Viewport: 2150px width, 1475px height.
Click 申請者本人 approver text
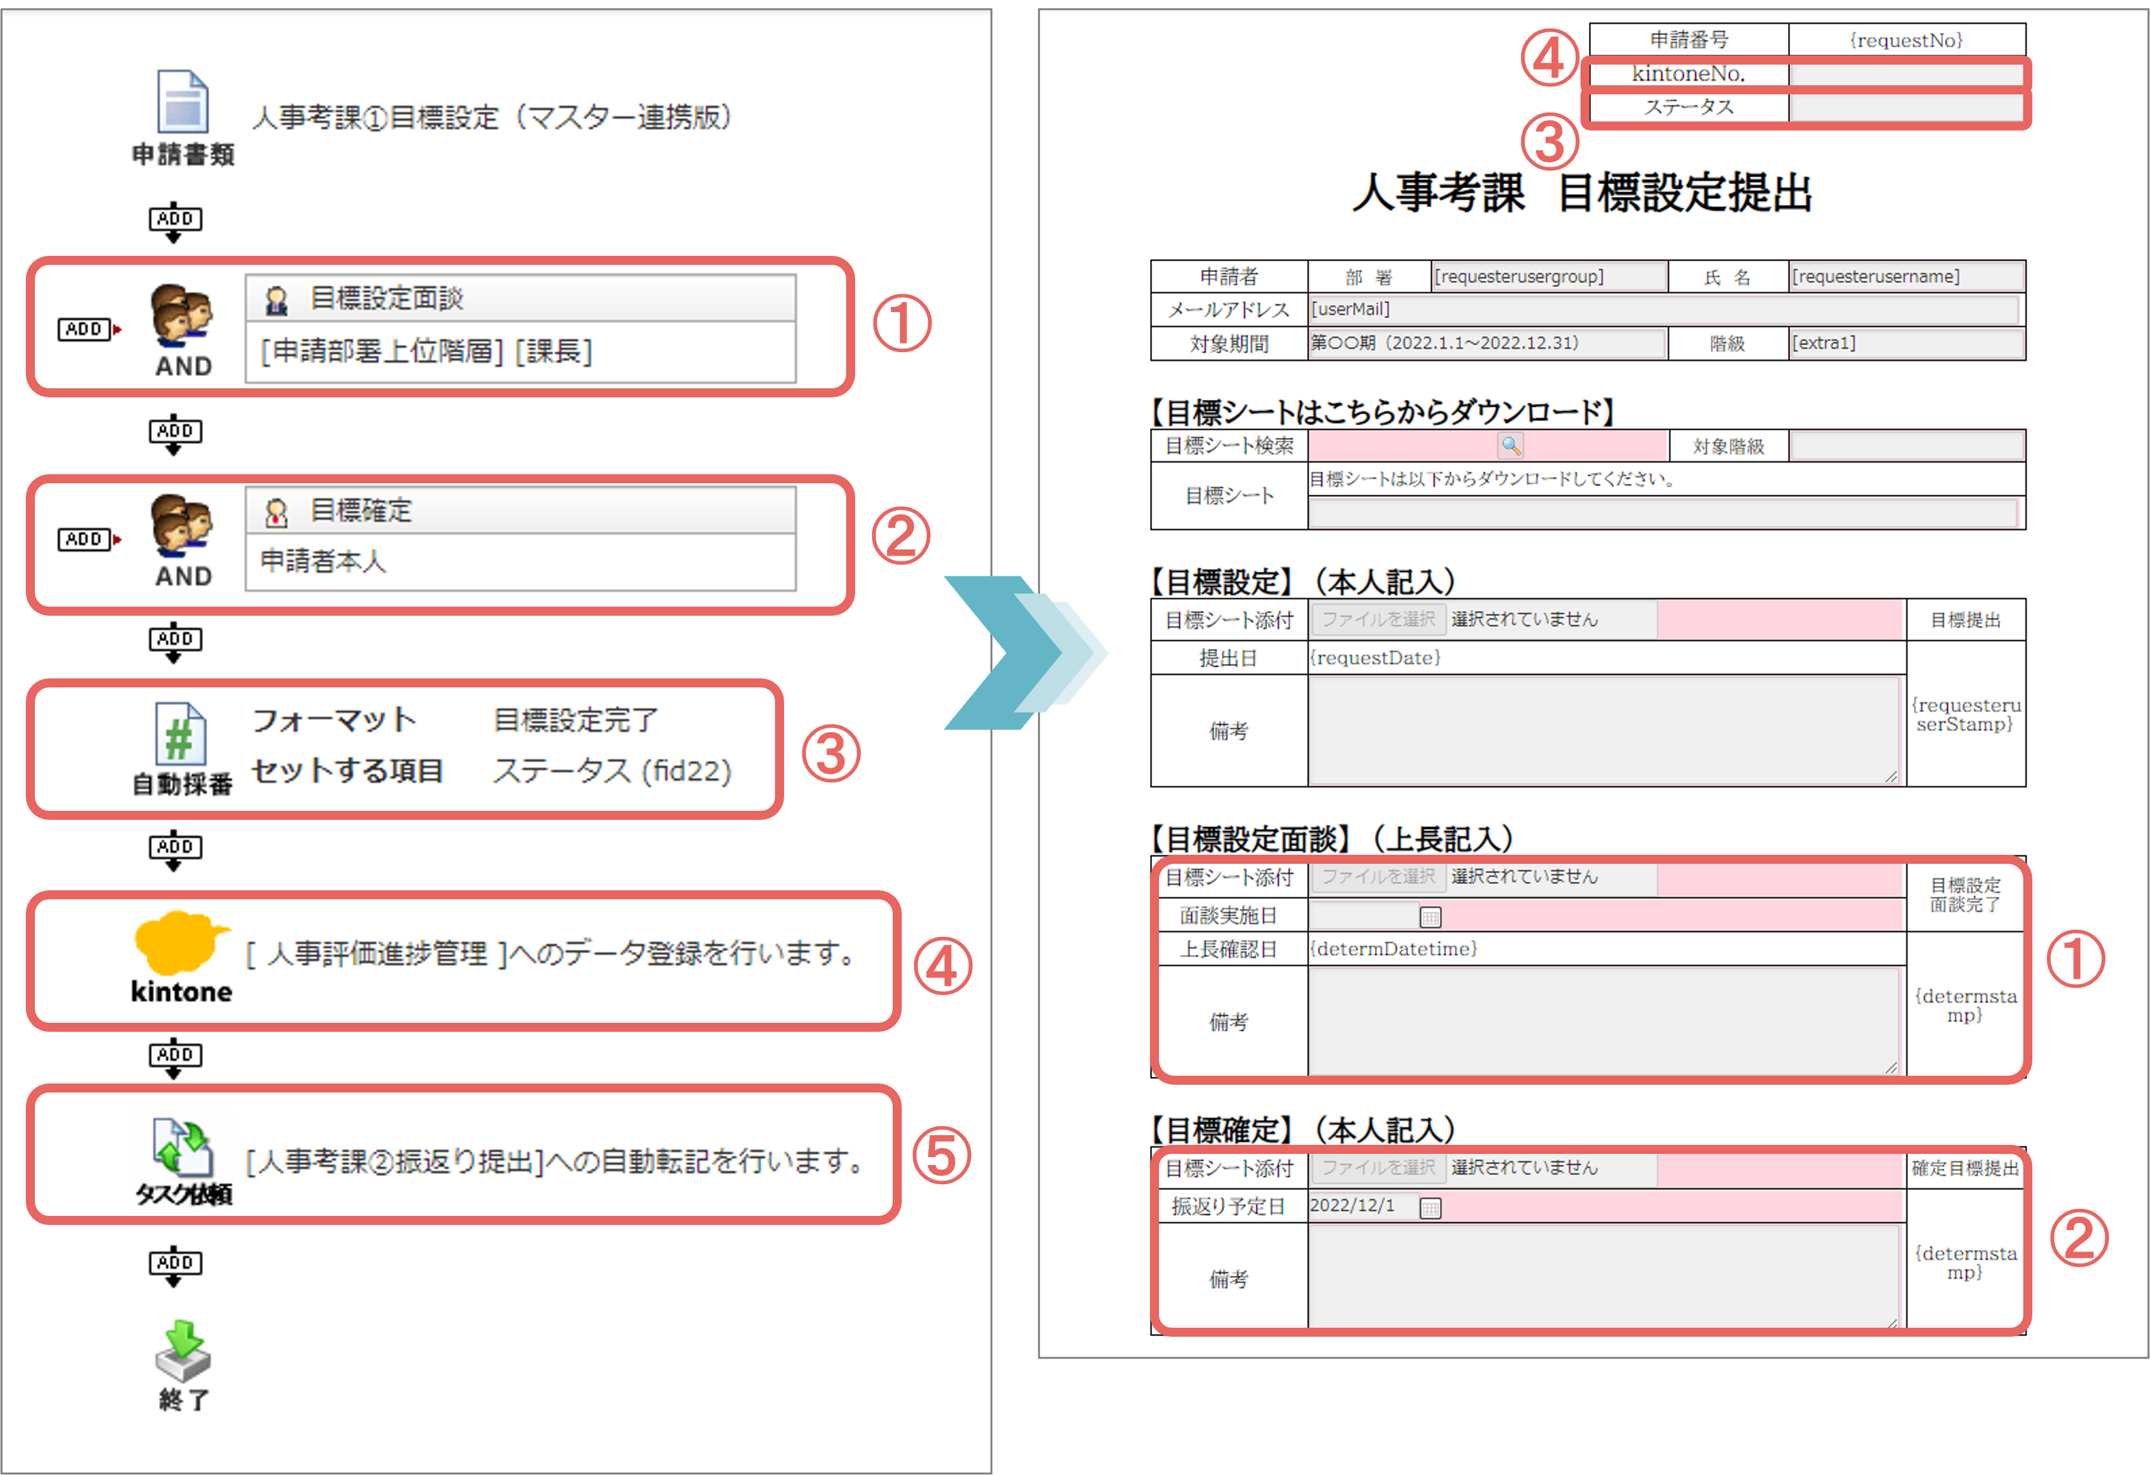tap(323, 560)
